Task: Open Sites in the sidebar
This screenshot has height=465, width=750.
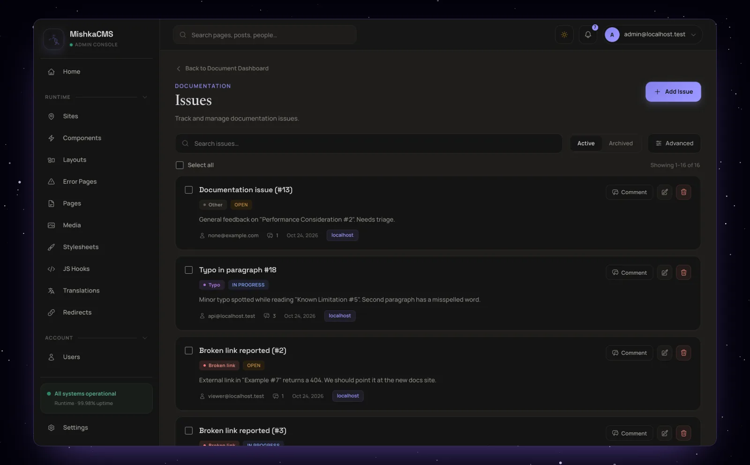Action: [97, 116]
